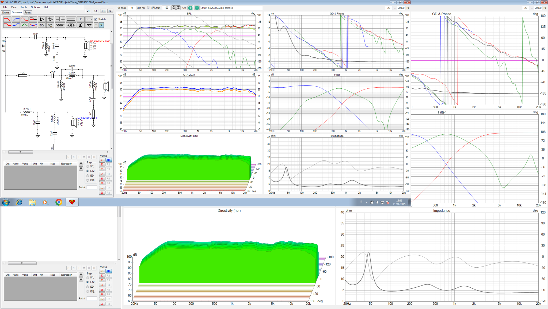Image resolution: width=548 pixels, height=309 pixels.
Task: Click the T toolbar button
Action: coord(96,25)
